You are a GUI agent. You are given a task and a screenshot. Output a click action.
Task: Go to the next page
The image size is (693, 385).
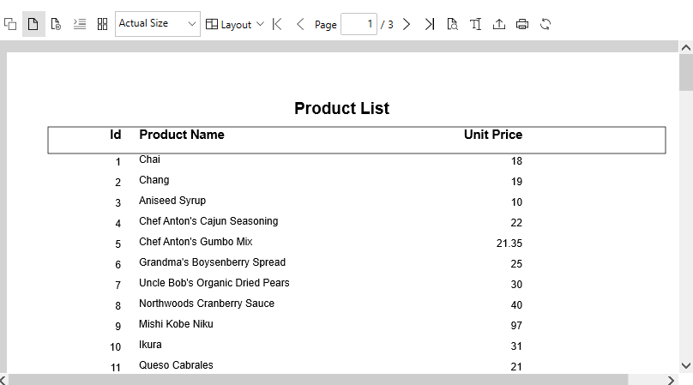click(x=407, y=24)
